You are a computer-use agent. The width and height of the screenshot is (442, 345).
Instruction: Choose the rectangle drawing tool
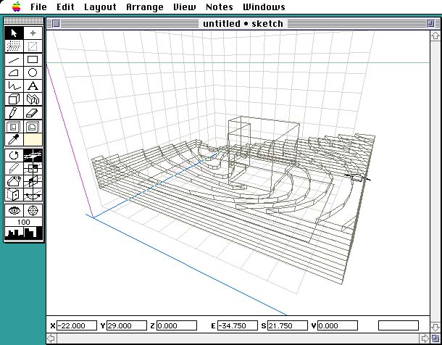coord(33,59)
